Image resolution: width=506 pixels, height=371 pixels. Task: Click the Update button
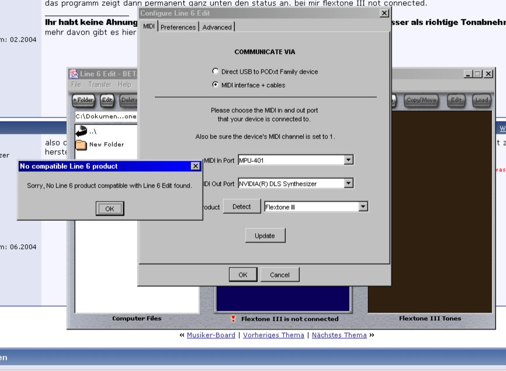(265, 235)
